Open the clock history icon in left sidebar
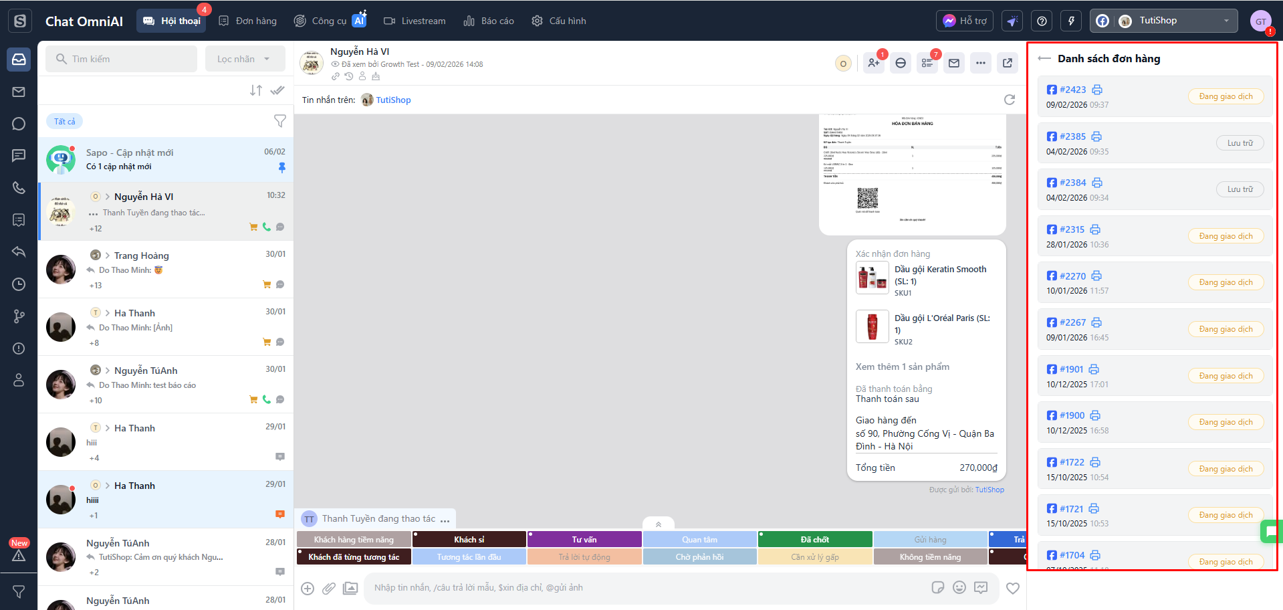Viewport: 1283px width, 610px height. pyautogui.click(x=19, y=284)
